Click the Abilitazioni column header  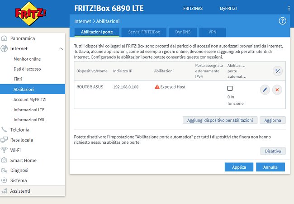coord(164,71)
